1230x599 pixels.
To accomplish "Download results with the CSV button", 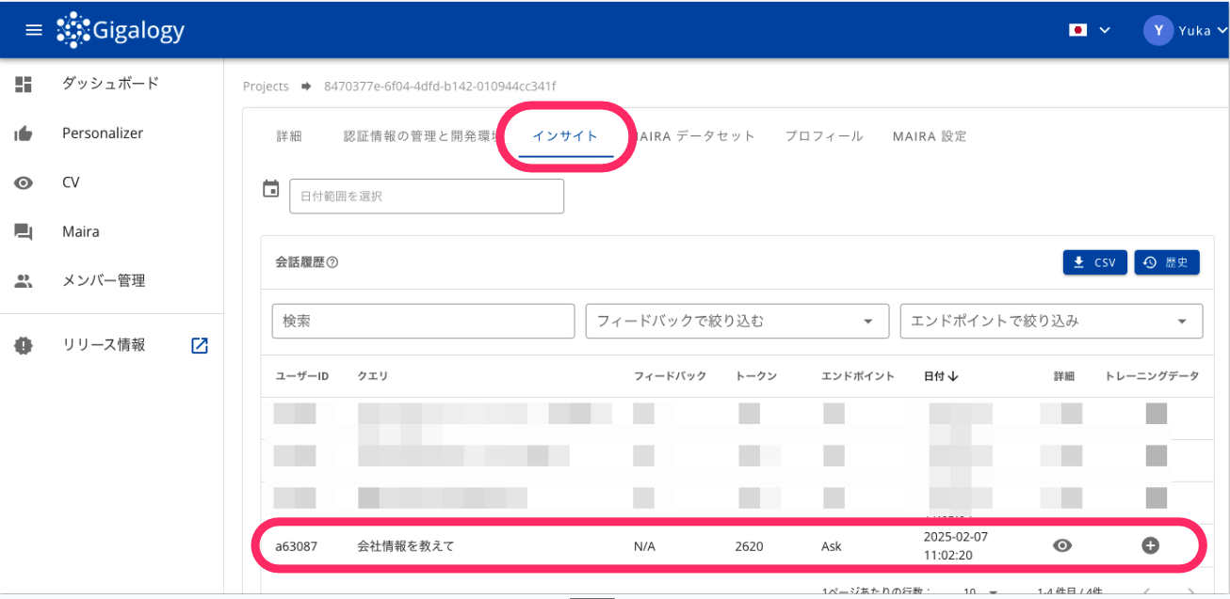I will pos(1094,261).
